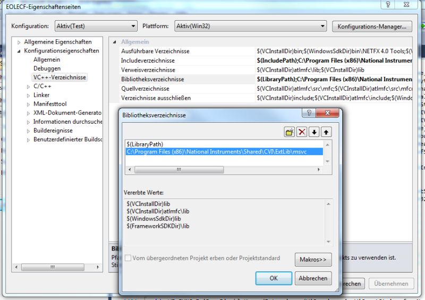425x300 pixels.
Task: Click the new folder line icon
Action: 289,132
